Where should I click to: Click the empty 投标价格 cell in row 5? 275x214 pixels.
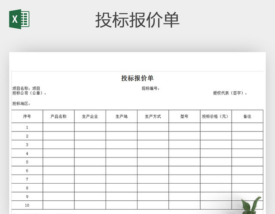216,162
